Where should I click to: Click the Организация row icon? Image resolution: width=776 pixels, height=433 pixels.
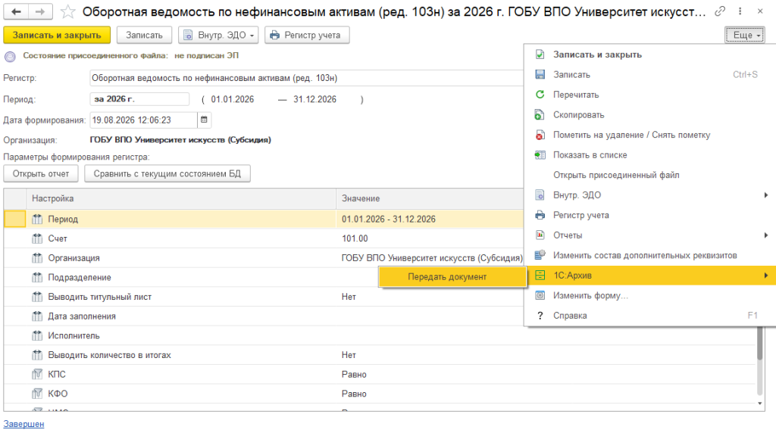(37, 258)
